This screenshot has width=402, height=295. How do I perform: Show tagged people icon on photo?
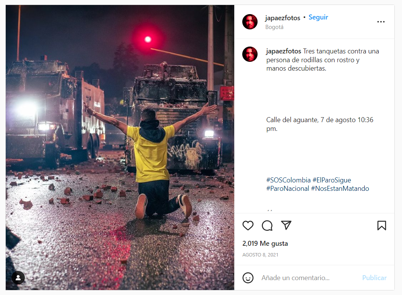pyautogui.click(x=18, y=277)
